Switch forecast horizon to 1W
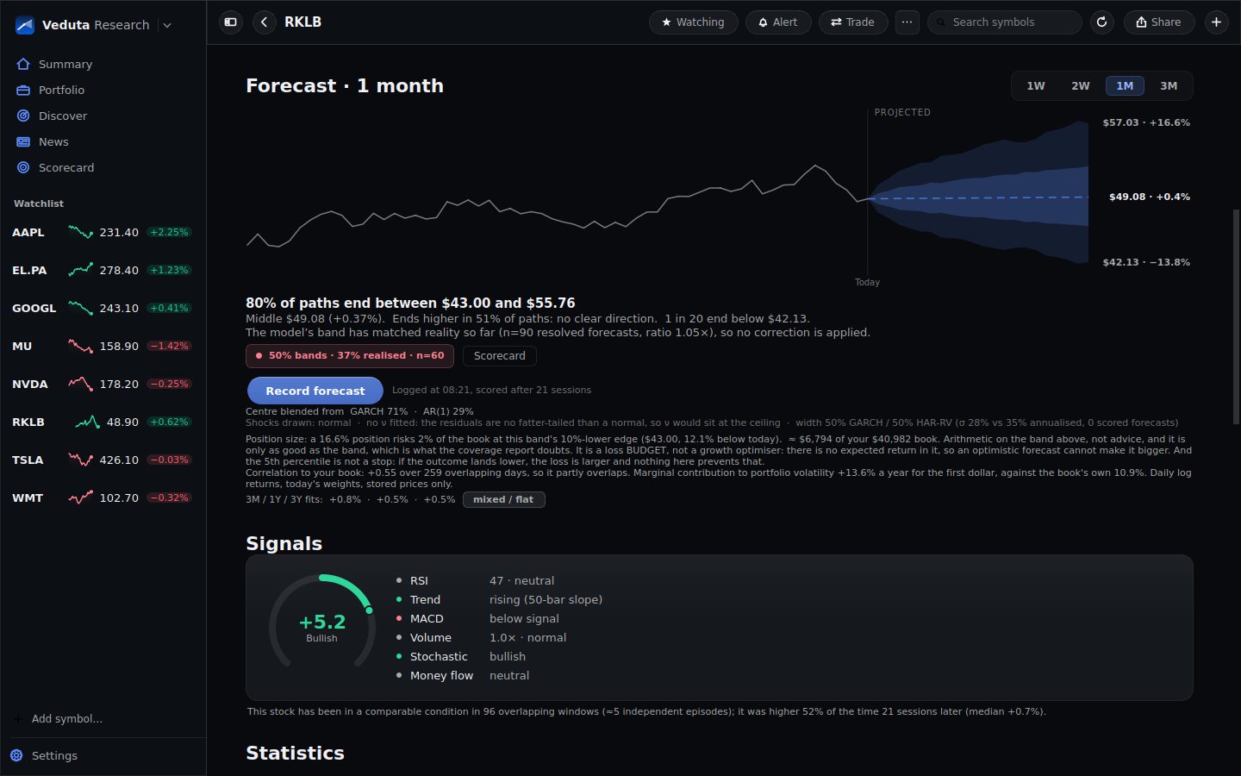Screen dimensions: 1241x776 (1036, 85)
